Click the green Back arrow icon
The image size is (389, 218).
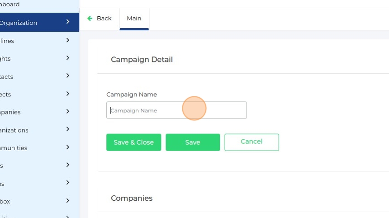pyautogui.click(x=90, y=19)
